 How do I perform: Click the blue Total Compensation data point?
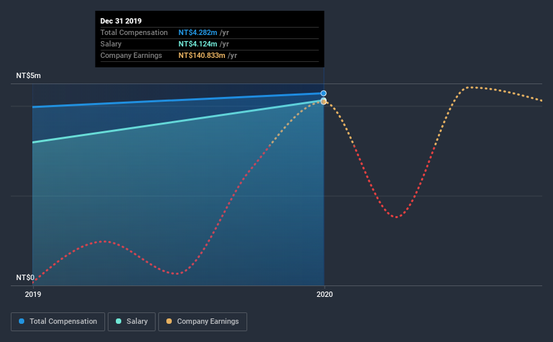(x=323, y=94)
